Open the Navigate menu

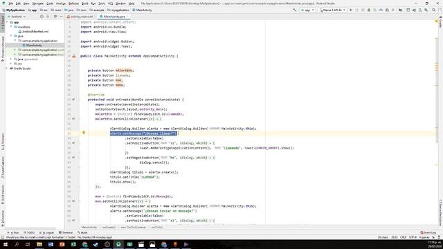37,3
